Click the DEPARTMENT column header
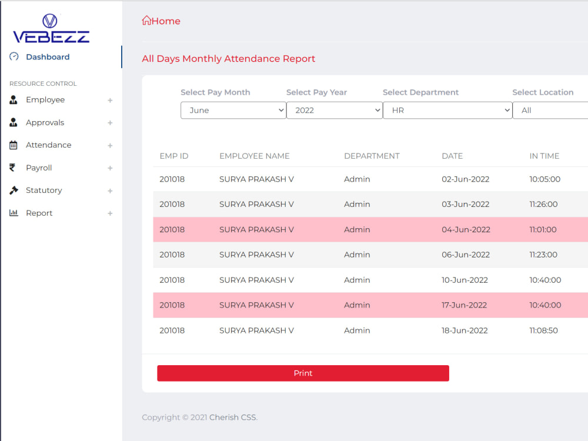 point(372,156)
